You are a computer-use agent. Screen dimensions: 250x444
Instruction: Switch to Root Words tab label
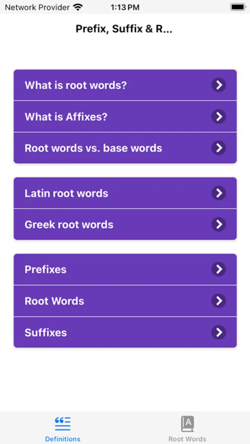pyautogui.click(x=187, y=439)
